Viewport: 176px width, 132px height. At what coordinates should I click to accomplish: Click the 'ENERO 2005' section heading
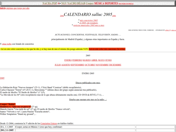click(88, 73)
